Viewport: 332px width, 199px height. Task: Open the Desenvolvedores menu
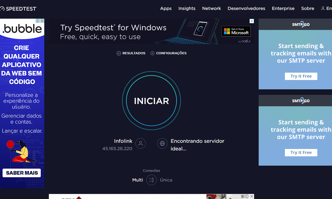[246, 8]
